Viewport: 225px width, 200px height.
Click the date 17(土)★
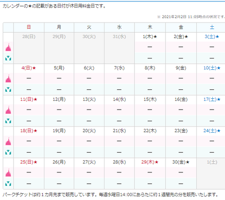[212, 99]
